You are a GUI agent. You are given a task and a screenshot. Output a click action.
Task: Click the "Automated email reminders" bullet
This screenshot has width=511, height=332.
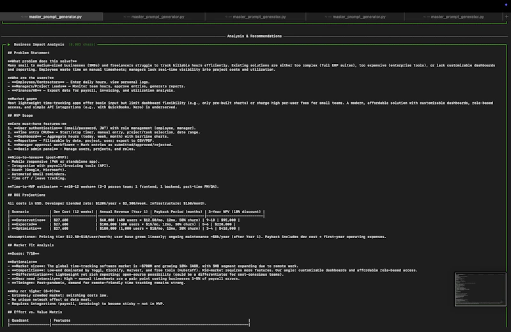[x=37, y=174]
